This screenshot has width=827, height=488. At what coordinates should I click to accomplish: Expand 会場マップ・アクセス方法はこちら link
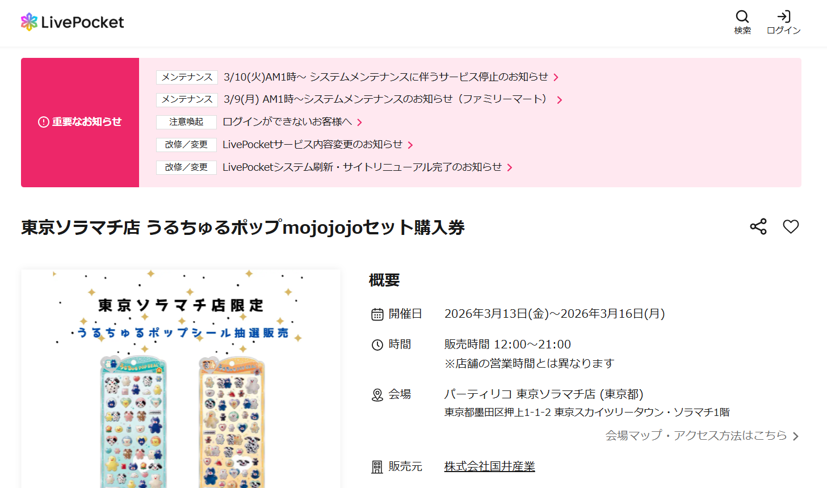pos(701,436)
